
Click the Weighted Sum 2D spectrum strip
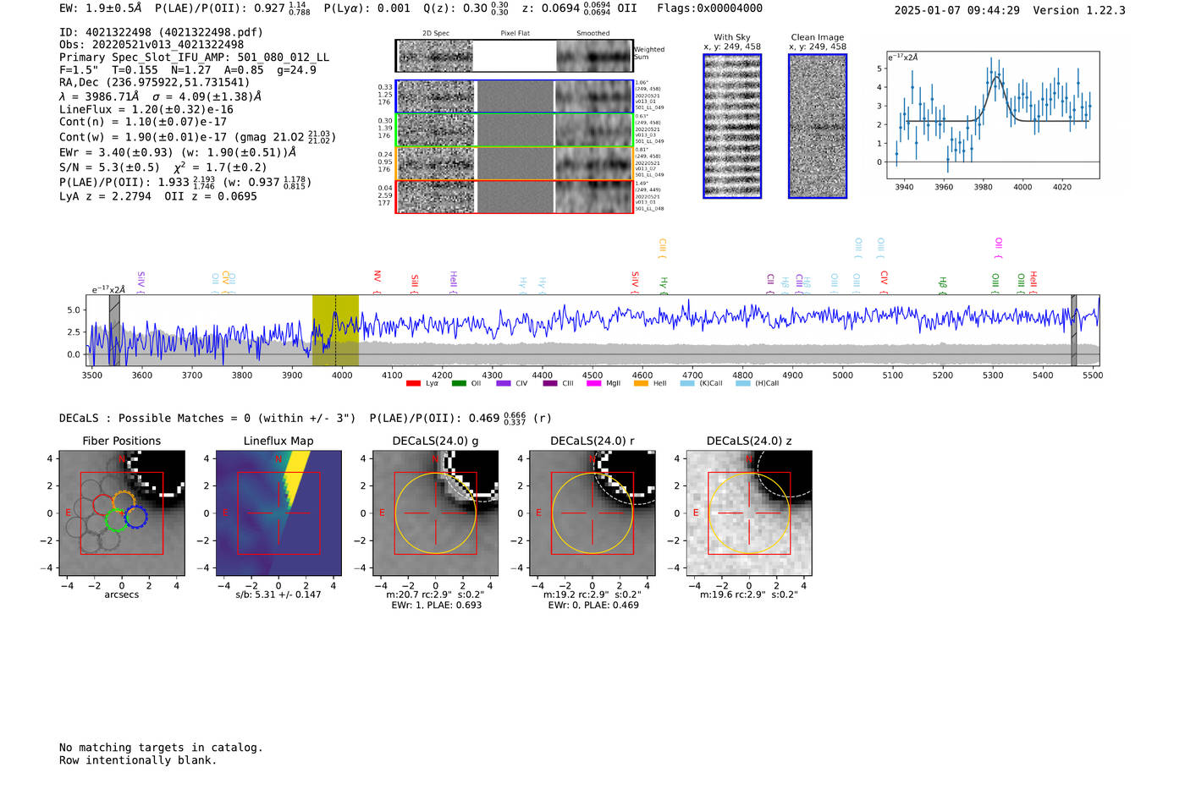(515, 56)
